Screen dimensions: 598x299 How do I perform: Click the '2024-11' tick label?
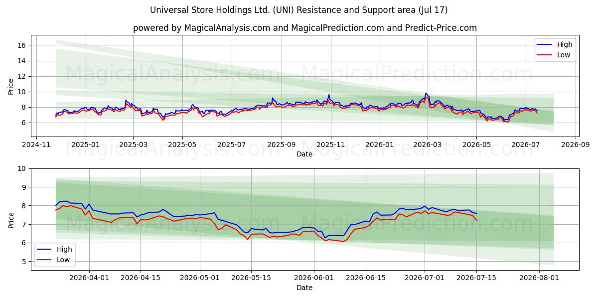(36, 144)
